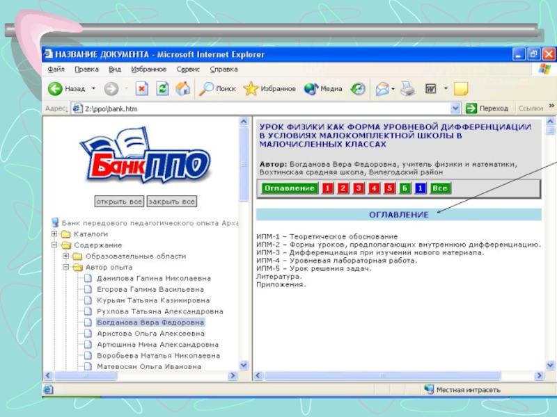This screenshot has width=557, height=417.
Task: Click the Содержание folder icon
Action: pos(66,245)
